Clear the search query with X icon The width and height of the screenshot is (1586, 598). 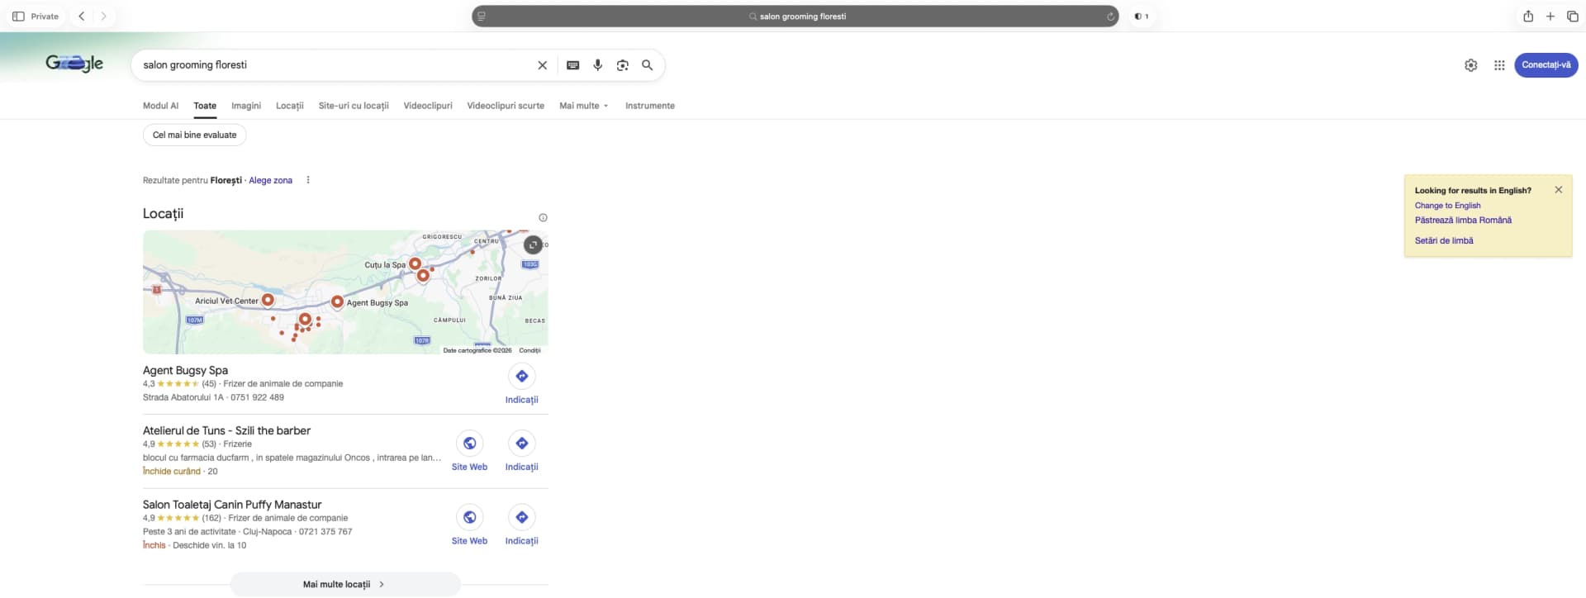(x=542, y=65)
